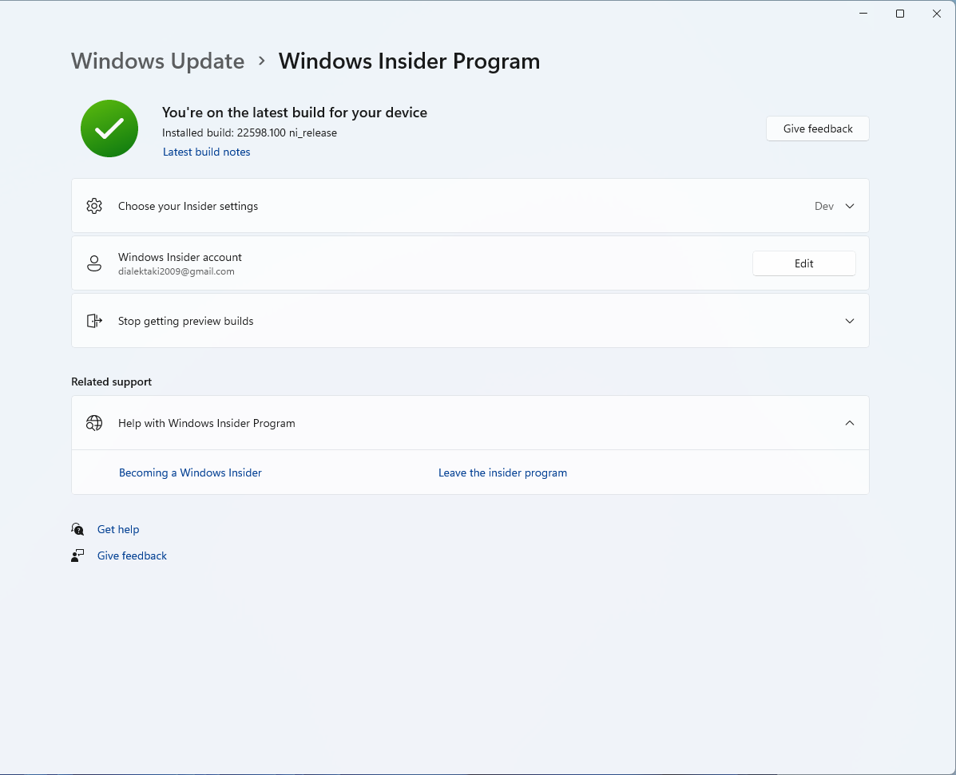The width and height of the screenshot is (956, 775).
Task: Select the Windows Insider Program breadcrumb title
Action: click(x=409, y=61)
